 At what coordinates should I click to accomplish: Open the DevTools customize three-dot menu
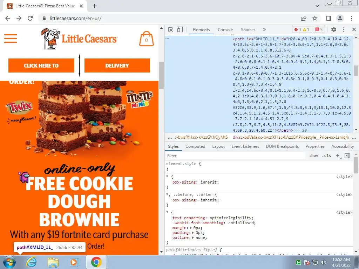click(x=344, y=29)
